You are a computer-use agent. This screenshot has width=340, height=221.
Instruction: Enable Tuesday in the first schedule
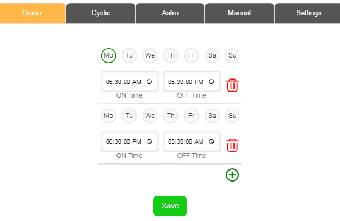coord(129,55)
